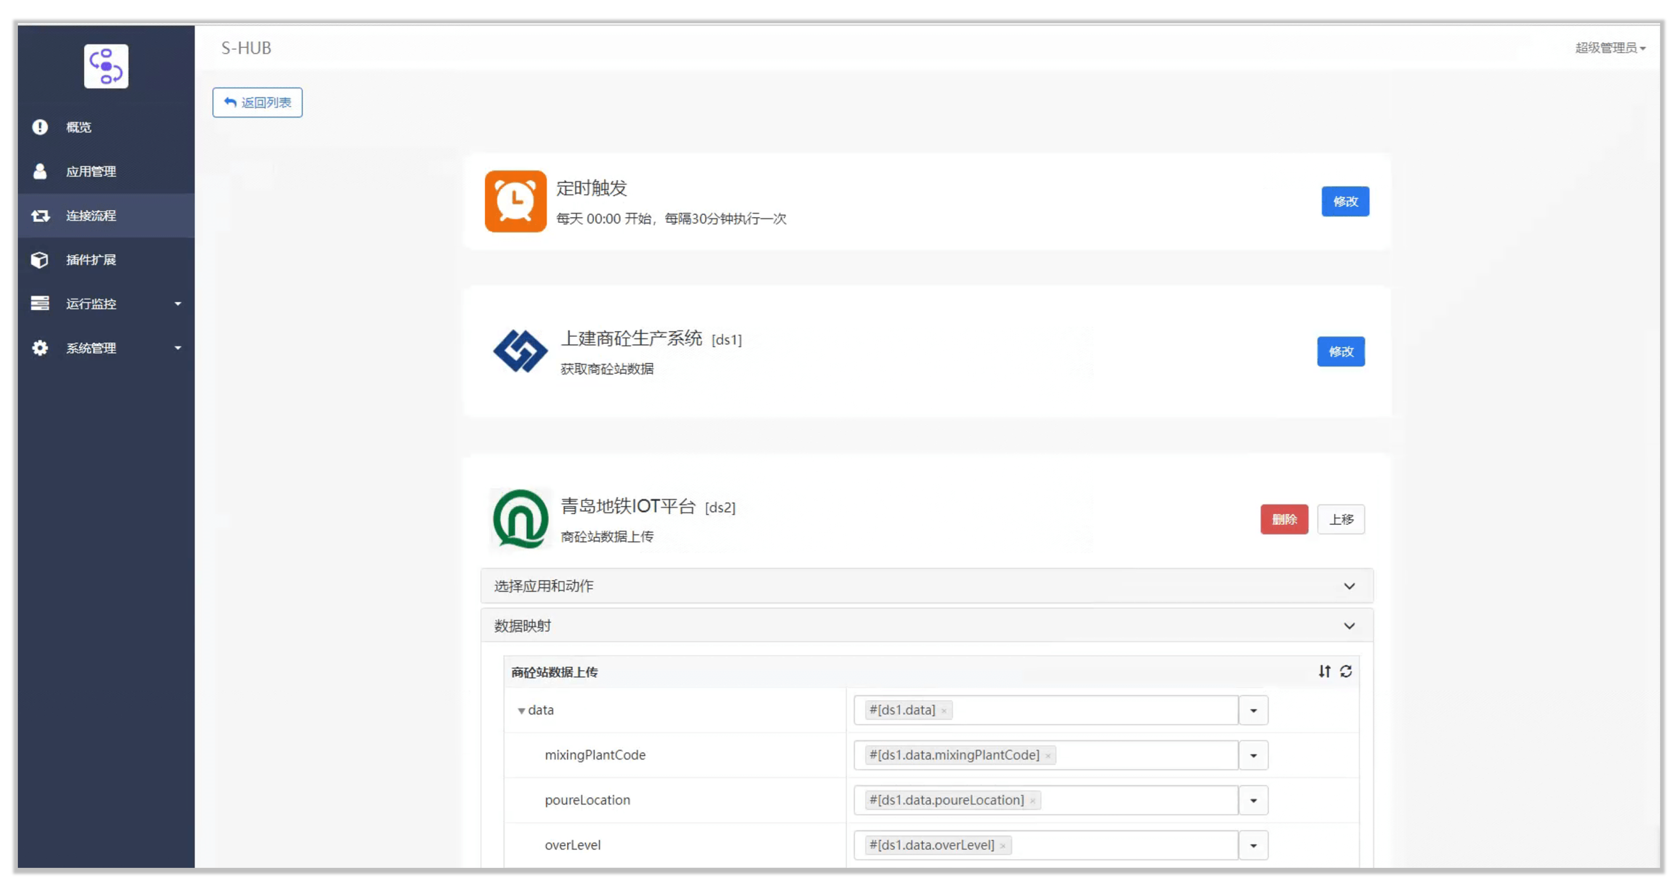This screenshot has width=1674, height=889.
Task: Expand 运行监控 submenu arrow
Action: 177,304
